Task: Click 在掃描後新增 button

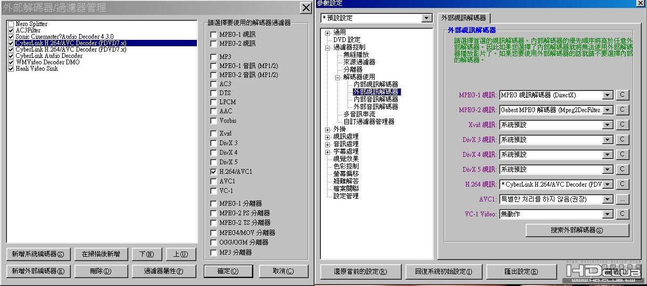Action: coord(101,254)
